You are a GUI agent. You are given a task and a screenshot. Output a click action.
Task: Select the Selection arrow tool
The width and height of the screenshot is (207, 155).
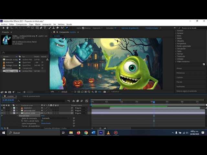4,28
